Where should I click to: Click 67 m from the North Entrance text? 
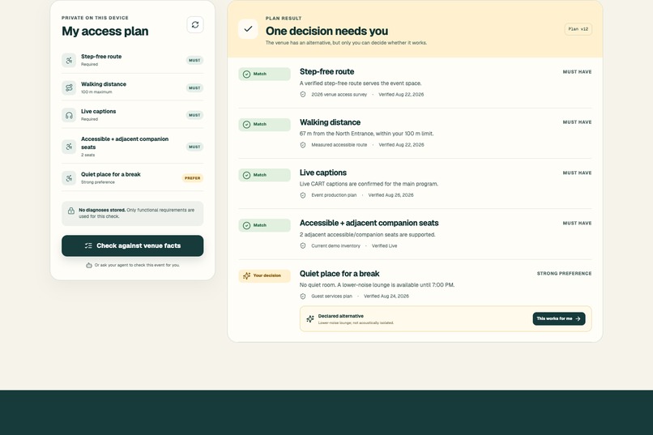point(366,134)
